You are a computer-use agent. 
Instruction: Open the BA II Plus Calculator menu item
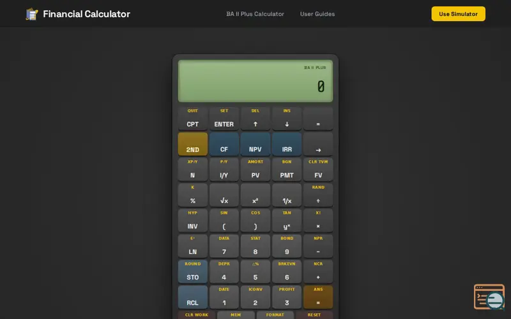tap(255, 14)
